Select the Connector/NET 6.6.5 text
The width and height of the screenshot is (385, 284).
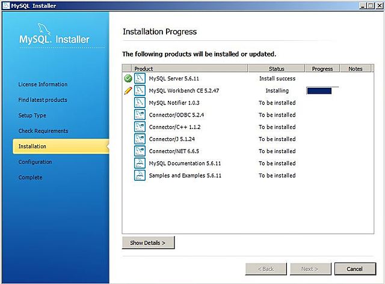coord(174,151)
